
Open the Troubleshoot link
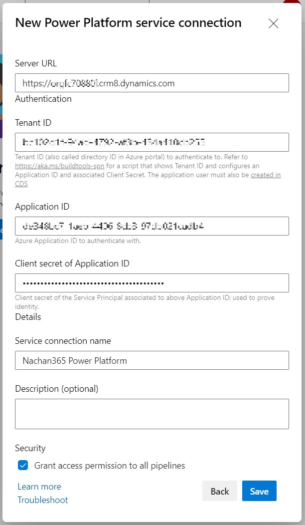coord(43,500)
